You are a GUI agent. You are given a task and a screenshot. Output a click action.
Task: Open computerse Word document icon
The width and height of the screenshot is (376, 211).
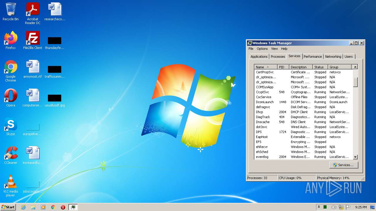click(33, 98)
